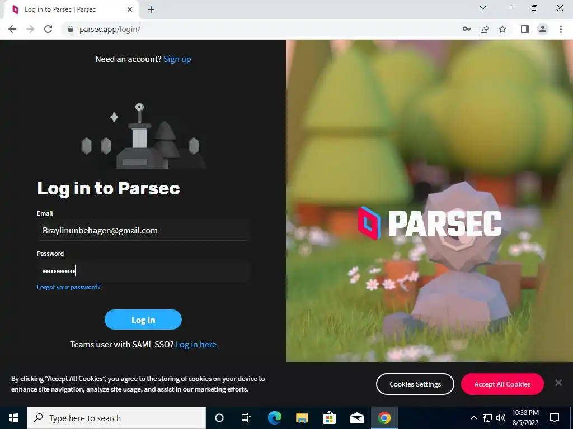
Task: Open volume control tray icon
Action: pyautogui.click(x=501, y=418)
